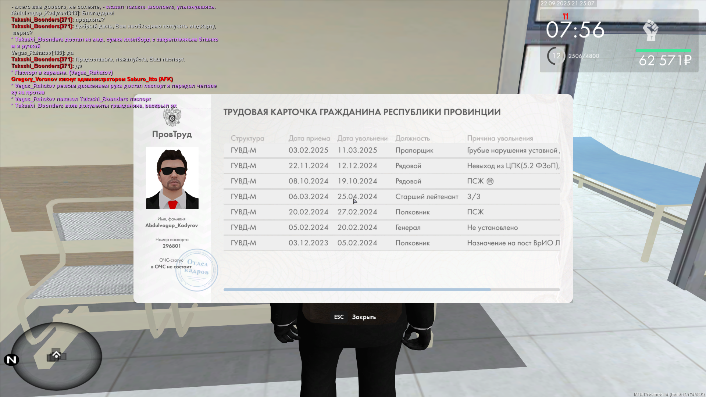Click the Закрыть close label
The width and height of the screenshot is (706, 397).
point(364,317)
